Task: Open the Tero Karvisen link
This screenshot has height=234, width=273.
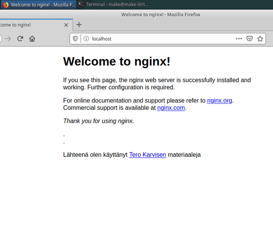Action: (147, 154)
